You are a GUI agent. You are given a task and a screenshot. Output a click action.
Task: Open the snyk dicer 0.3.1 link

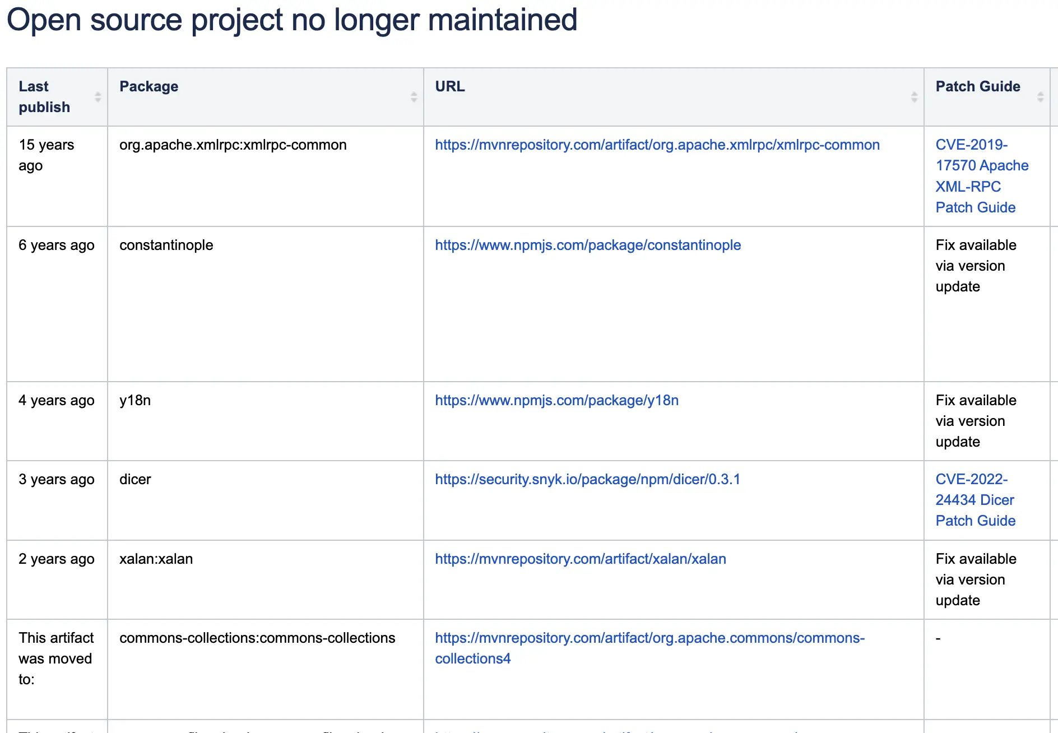[587, 479]
